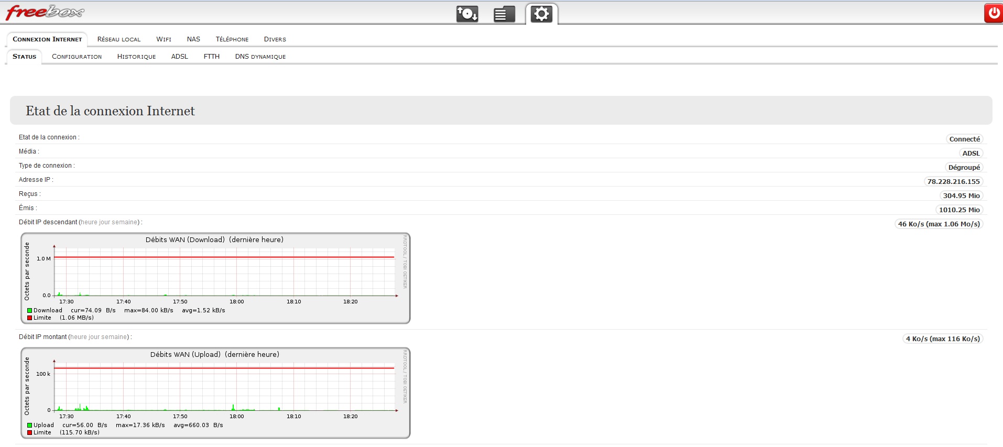This screenshot has height=447, width=1003.
Task: Open the Wifi tab
Action: point(163,39)
